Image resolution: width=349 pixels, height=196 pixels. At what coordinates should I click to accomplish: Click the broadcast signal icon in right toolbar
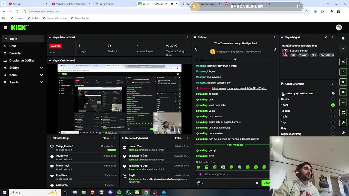click(343, 102)
